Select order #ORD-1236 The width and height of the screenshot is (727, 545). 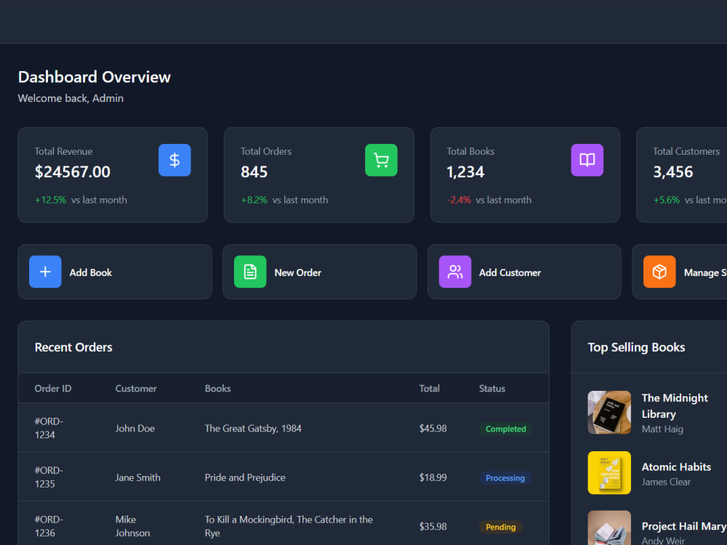click(x=49, y=526)
